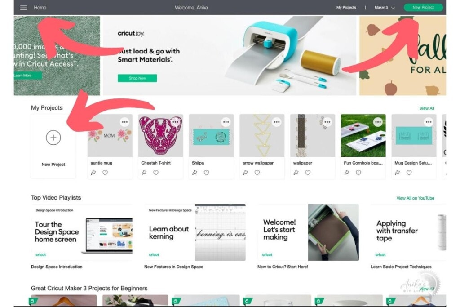Click Design Space Introduction playlist title
460x307 pixels.
point(57,267)
